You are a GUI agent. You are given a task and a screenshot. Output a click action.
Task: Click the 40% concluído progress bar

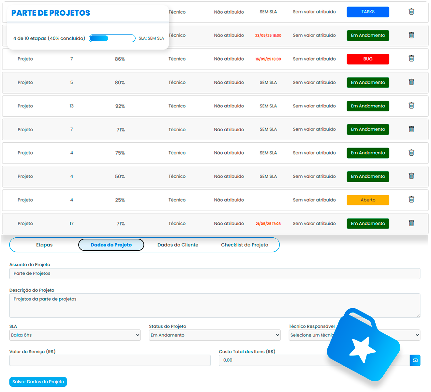(x=112, y=38)
